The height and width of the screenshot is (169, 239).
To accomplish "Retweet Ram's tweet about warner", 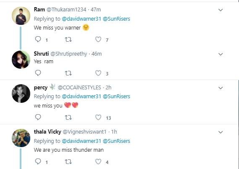I will pyautogui.click(x=68, y=40).
